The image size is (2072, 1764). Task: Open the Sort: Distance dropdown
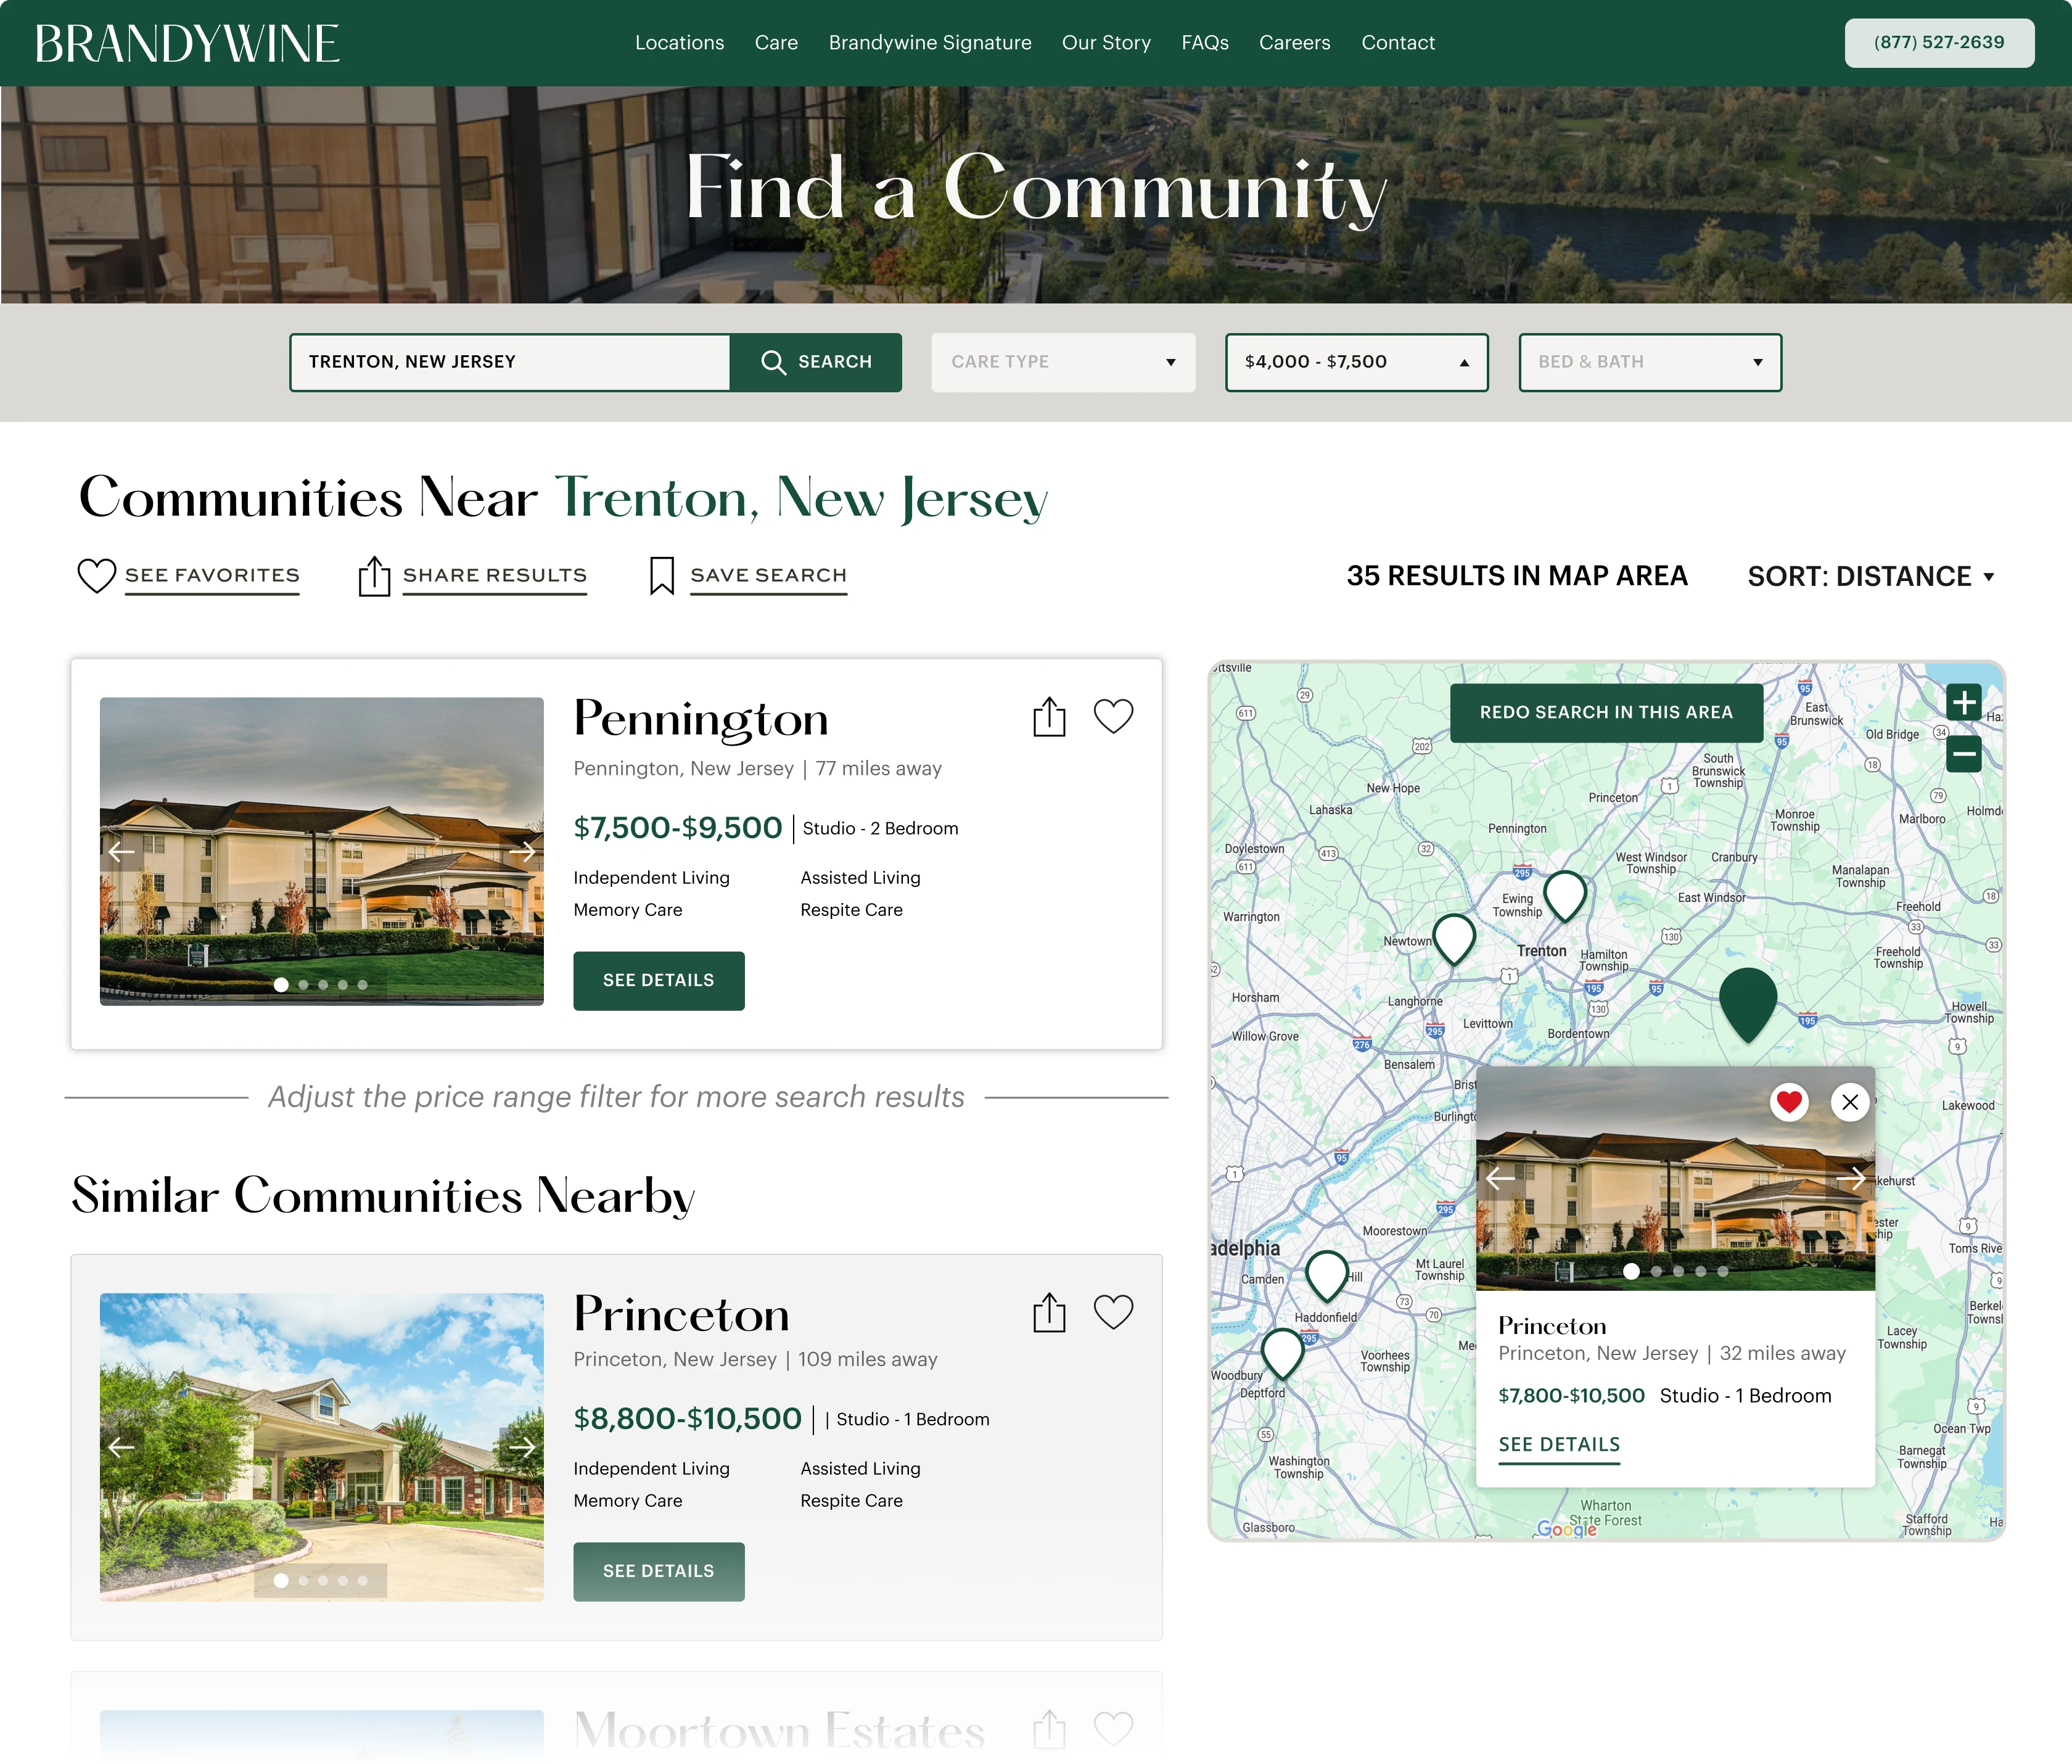1871,576
